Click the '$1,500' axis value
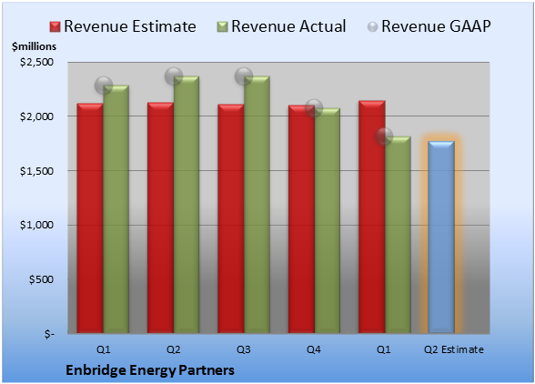The image size is (535, 384). (x=36, y=171)
